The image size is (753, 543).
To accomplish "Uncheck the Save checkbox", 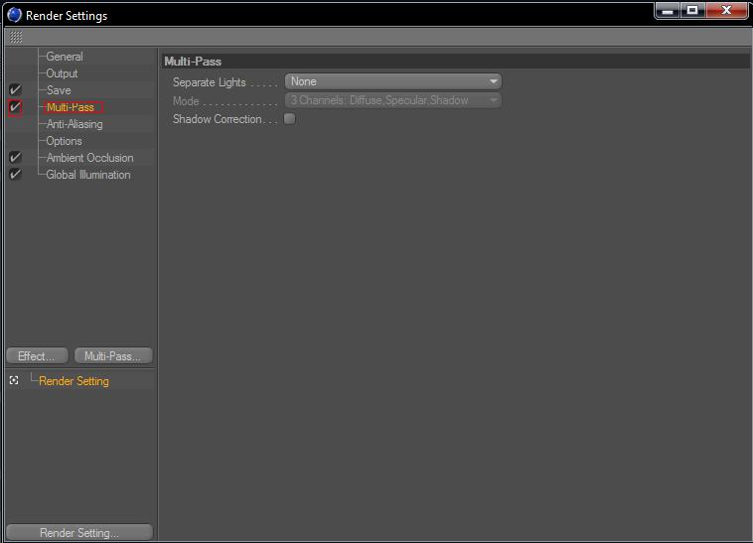I will point(15,89).
